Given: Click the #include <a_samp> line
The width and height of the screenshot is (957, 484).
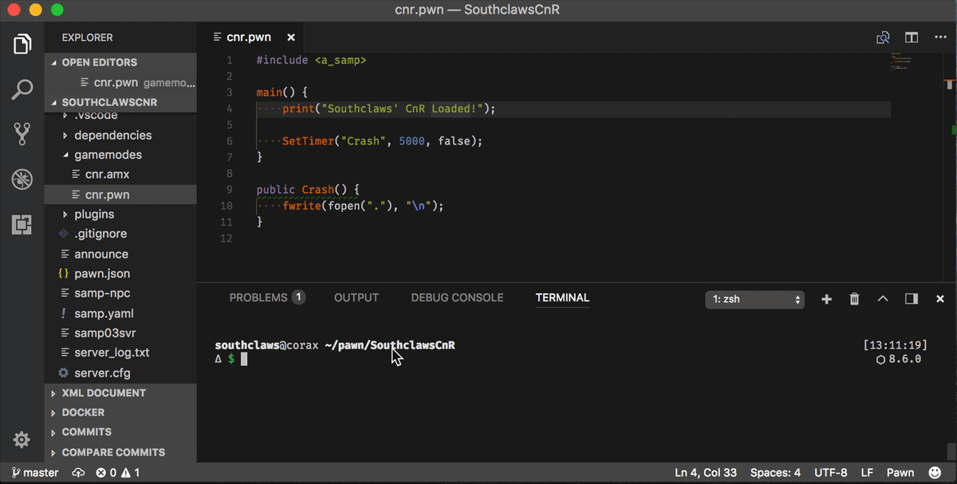Looking at the screenshot, I should coord(311,60).
